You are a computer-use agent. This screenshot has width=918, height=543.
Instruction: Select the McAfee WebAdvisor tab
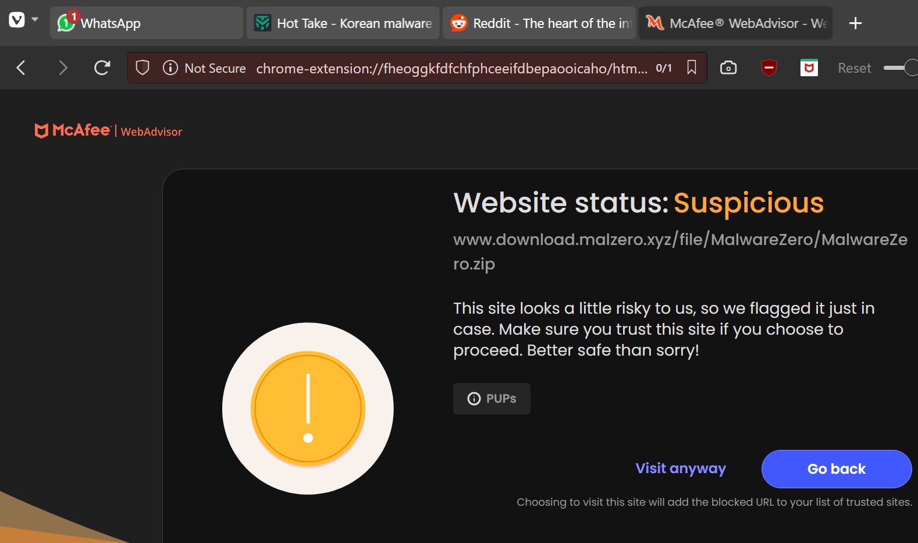pyautogui.click(x=735, y=23)
